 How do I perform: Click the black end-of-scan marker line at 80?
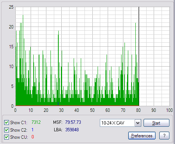[139, 56]
